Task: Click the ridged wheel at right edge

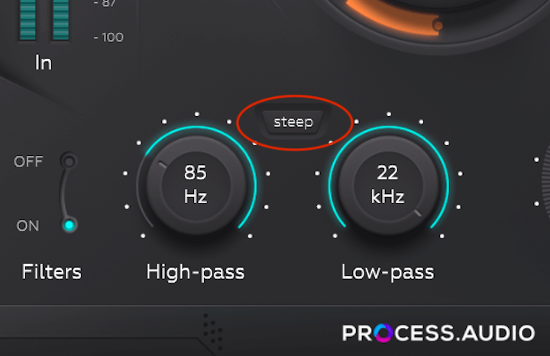Action: [x=545, y=183]
